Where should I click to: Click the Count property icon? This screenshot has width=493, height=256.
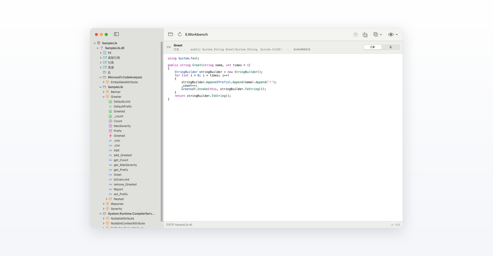pos(110,121)
